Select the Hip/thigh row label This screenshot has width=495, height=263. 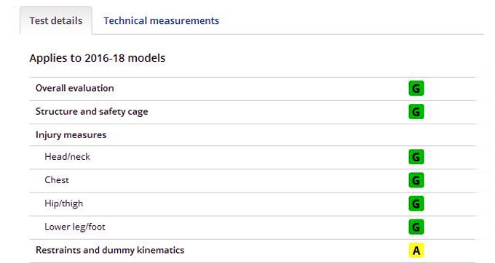[x=63, y=203]
